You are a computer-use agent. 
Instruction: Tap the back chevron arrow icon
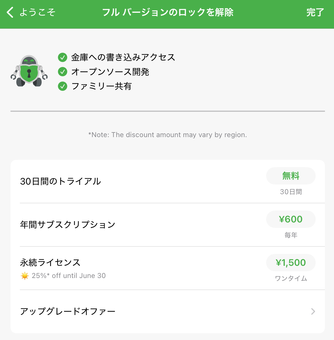pyautogui.click(x=10, y=12)
